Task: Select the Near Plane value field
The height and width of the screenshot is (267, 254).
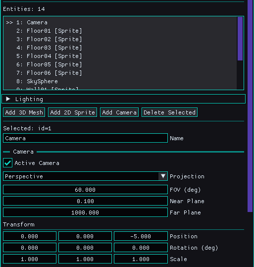Action: 85,201
